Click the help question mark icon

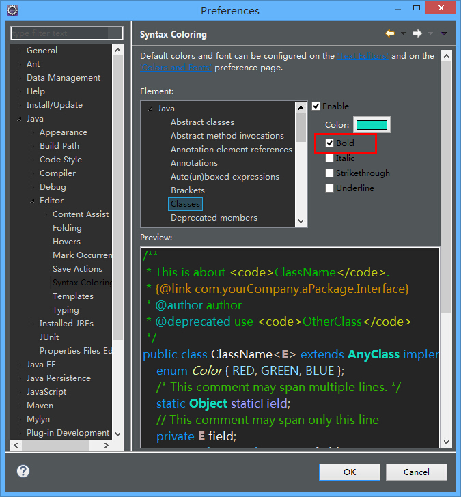23,471
